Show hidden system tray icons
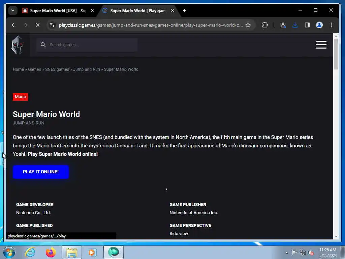Image resolution: width=345 pixels, height=259 pixels. point(286,253)
